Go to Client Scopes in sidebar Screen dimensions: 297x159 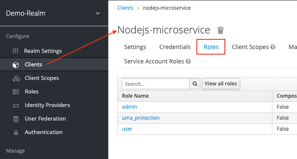[42, 78]
